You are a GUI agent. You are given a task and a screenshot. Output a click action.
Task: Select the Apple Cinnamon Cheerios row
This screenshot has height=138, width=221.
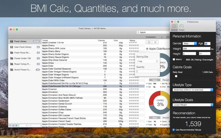click(93, 107)
